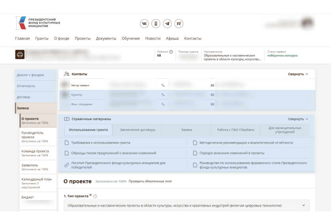The height and width of the screenshot is (221, 331).
Task: Collapse the Справочные материалы section
Action: 298,119
